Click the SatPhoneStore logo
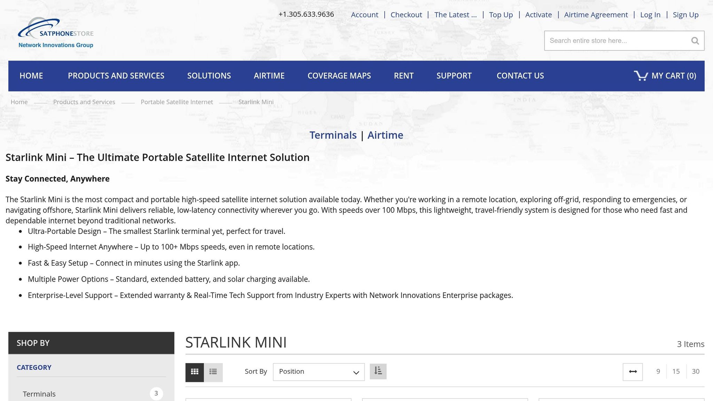713x401 pixels. (x=56, y=33)
